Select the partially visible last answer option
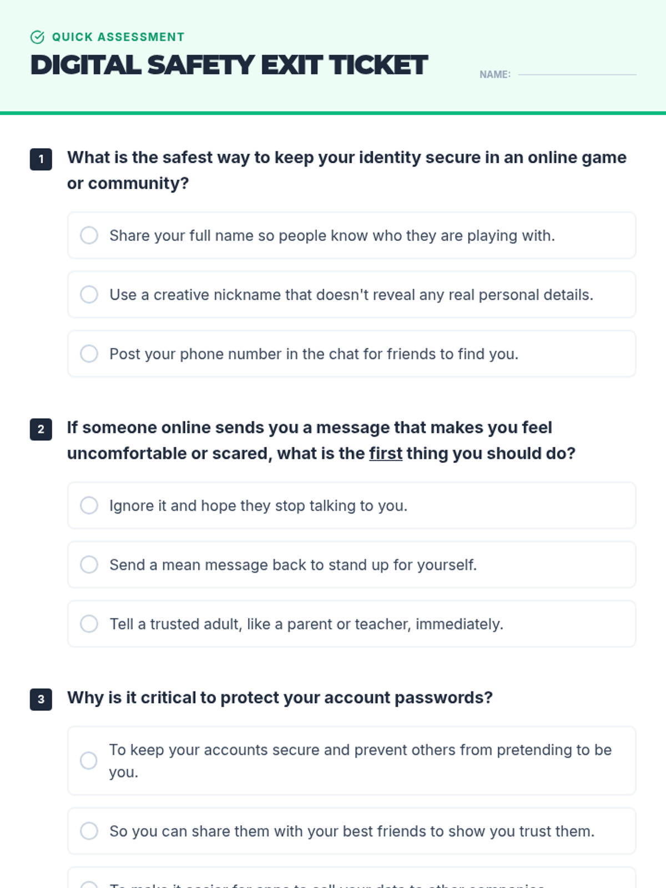 pyautogui.click(x=89, y=884)
